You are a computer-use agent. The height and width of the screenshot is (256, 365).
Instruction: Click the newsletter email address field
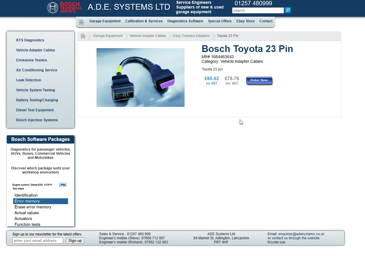(38, 241)
